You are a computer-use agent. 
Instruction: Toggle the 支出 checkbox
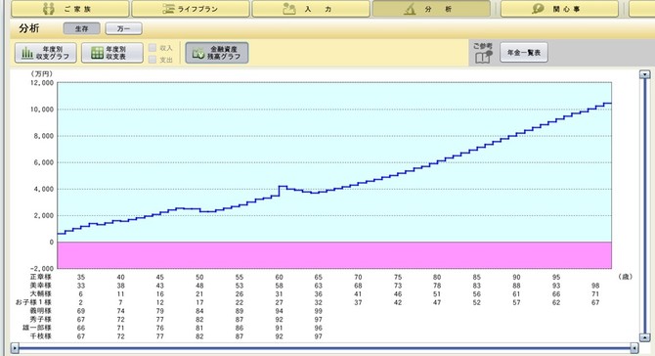tap(153, 60)
